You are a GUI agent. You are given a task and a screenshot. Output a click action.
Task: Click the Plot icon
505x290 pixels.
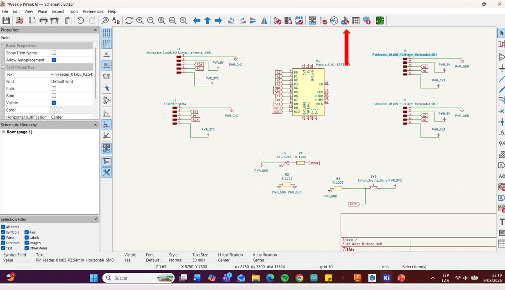click(54, 20)
